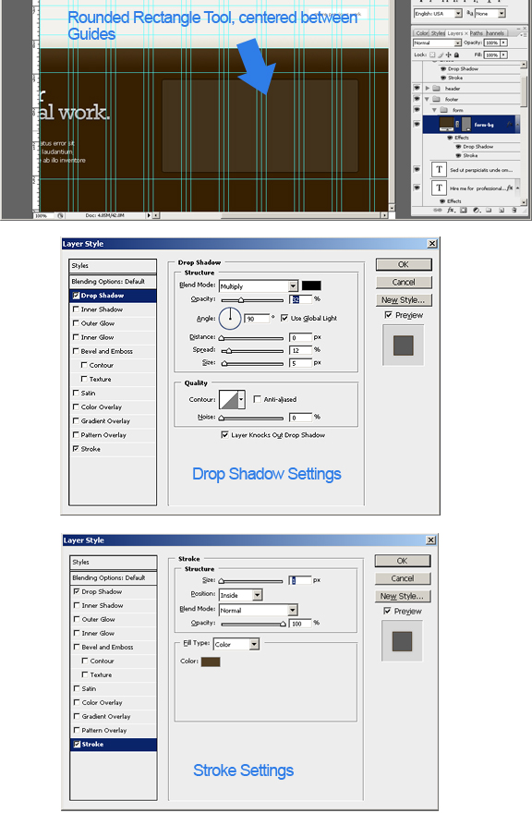Delete layer using the trash icon
The image size is (532, 813).
click(514, 210)
